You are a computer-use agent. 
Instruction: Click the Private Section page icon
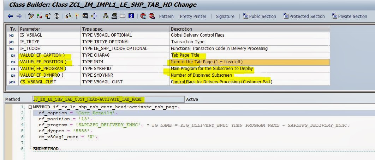pos(335,16)
